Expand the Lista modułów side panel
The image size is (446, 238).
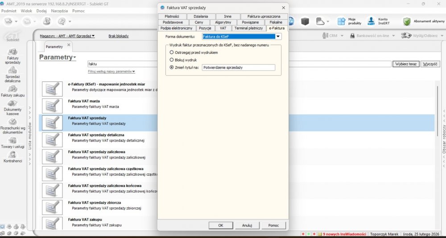pos(30,136)
